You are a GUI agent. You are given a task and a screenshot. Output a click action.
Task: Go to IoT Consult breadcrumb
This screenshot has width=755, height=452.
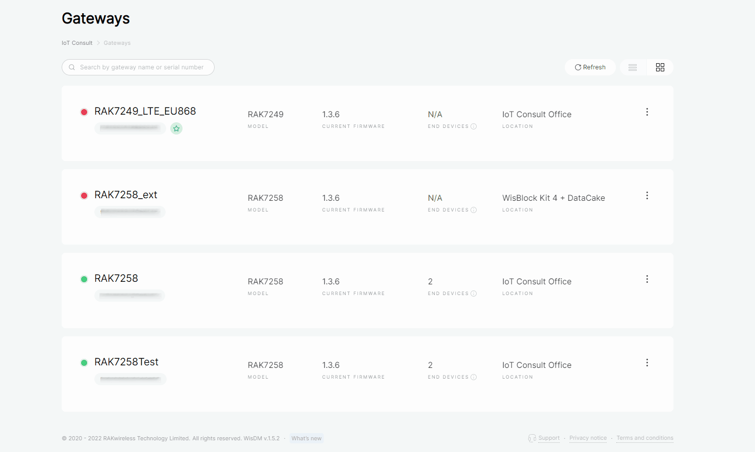[x=77, y=43]
